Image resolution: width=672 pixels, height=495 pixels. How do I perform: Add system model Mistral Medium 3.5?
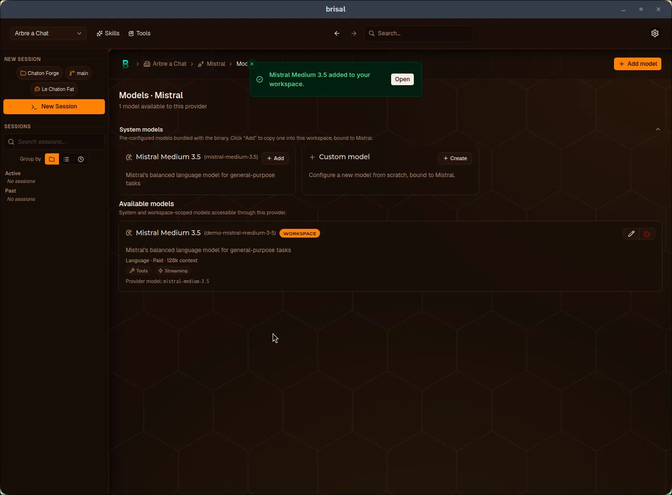coord(275,158)
